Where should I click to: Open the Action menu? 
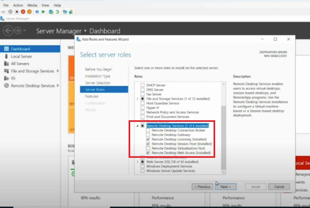[x=18, y=5]
